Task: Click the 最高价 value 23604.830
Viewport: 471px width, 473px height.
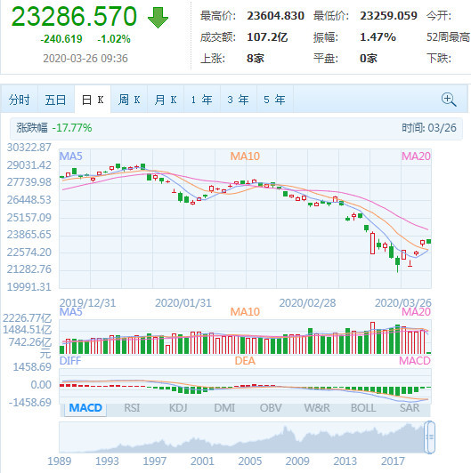Action: pos(275,16)
